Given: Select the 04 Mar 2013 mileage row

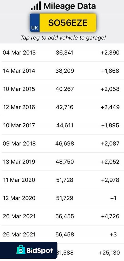Looking at the screenshot, I should [x=62, y=53].
